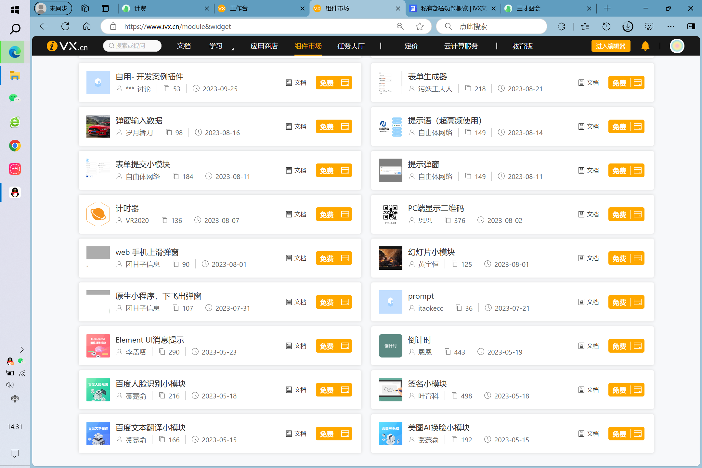Go back to the previous page
Image resolution: width=702 pixels, height=468 pixels.
(44, 26)
